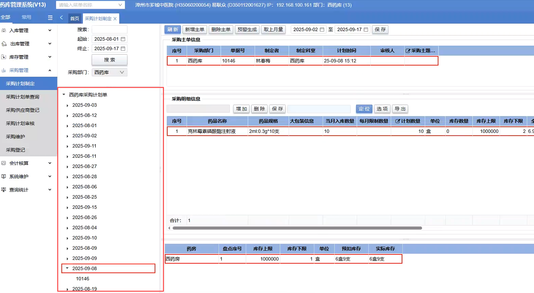Open 采购计划审核 menu item
Screen dimensions: 534x293
(x=20, y=123)
